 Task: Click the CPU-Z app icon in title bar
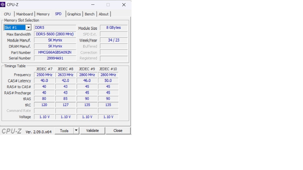click(x=3, y=4)
